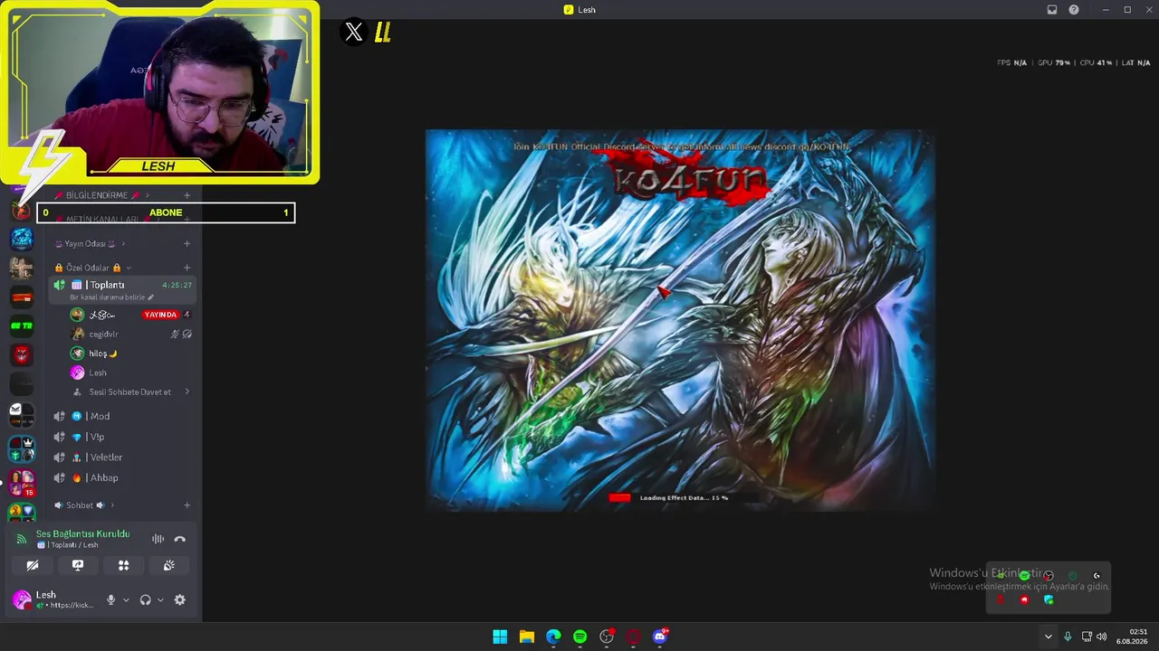
Task: Collapse the hidden tray icons chevron
Action: (x=1049, y=637)
